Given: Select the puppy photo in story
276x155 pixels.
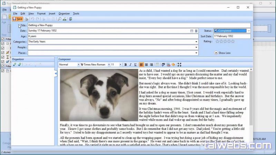Looking at the screenshot, I should pyautogui.click(x=99, y=94).
